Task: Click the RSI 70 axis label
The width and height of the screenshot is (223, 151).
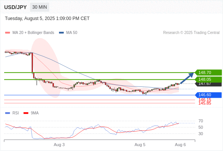Action: tap(201, 121)
